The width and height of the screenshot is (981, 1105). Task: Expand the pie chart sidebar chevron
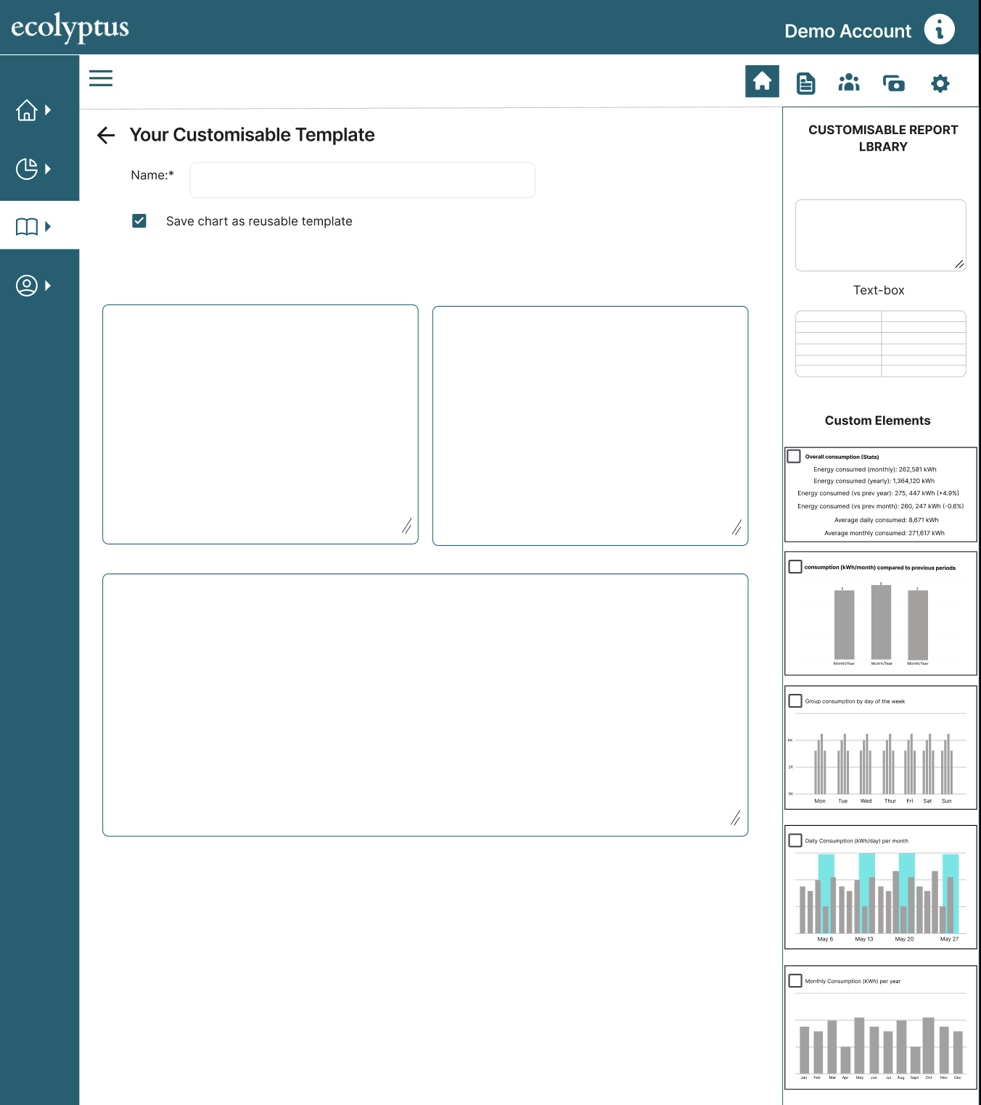tap(48, 168)
